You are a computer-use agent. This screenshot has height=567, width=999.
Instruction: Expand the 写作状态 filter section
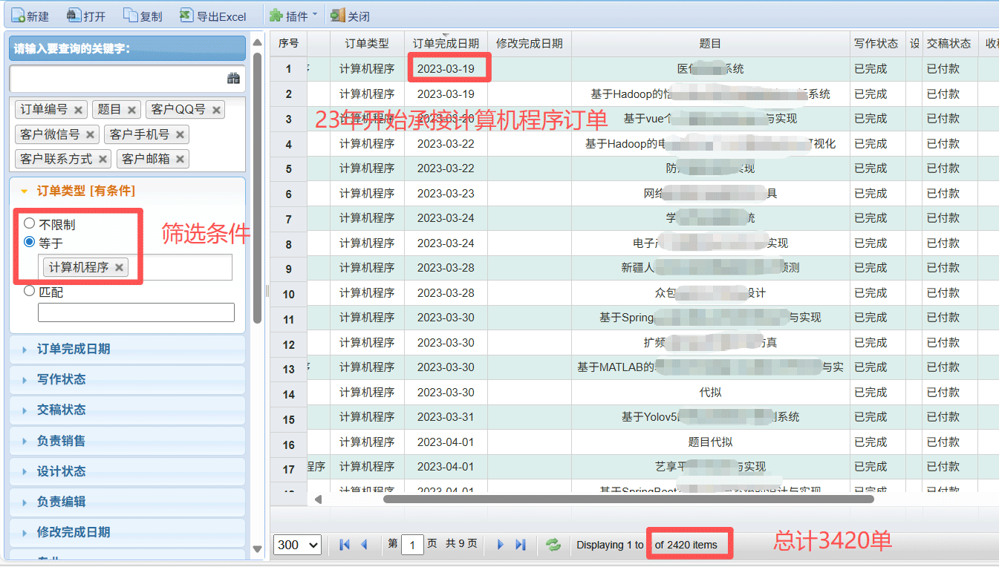(x=62, y=379)
